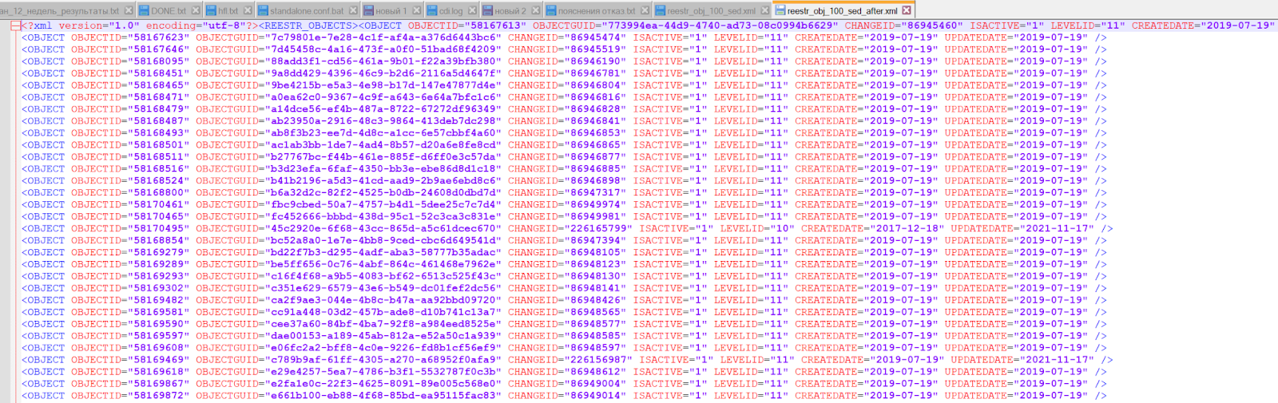
Task: Switch to the DONE.txt tab
Action: (169, 11)
